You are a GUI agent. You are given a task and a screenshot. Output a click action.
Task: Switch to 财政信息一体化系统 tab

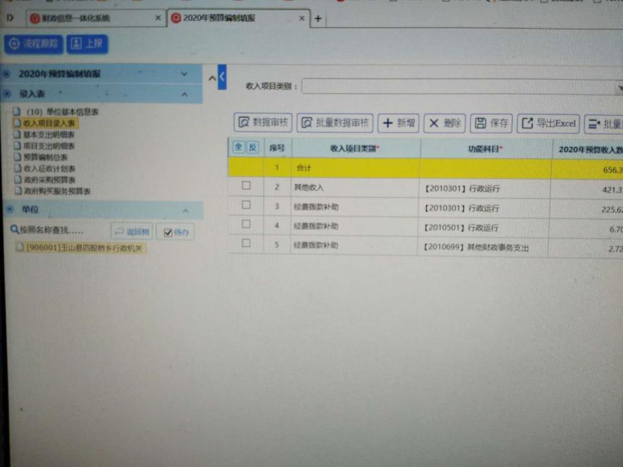(95, 18)
